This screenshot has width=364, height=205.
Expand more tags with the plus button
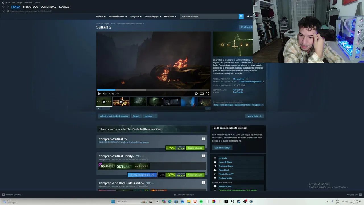(262, 105)
